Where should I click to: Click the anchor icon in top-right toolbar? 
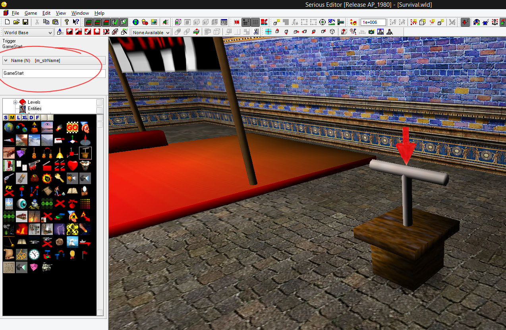495,22
